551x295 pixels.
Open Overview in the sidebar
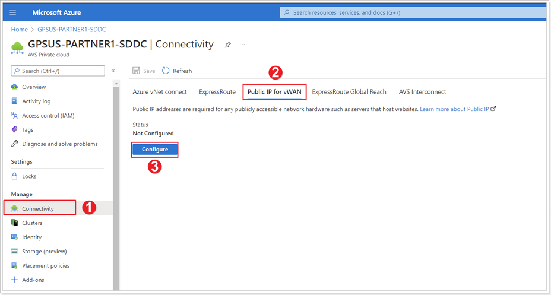tap(34, 87)
